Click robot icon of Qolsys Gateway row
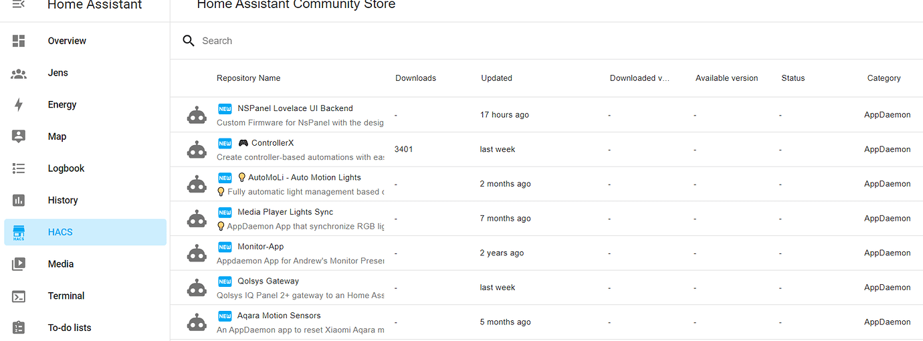Screen dimensions: 923x341 pos(197,288)
